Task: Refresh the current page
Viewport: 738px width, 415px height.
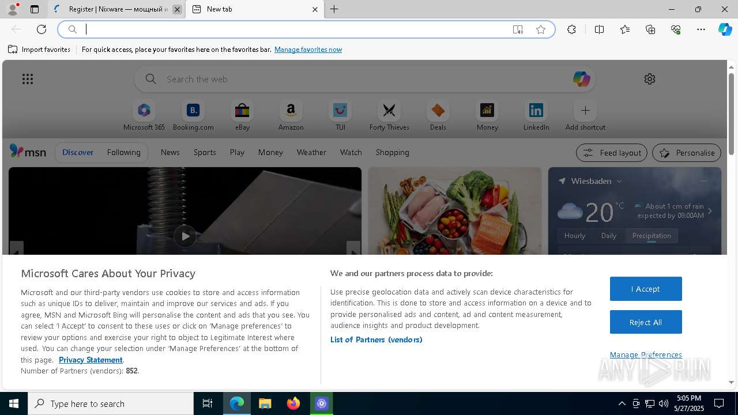Action: pyautogui.click(x=42, y=29)
